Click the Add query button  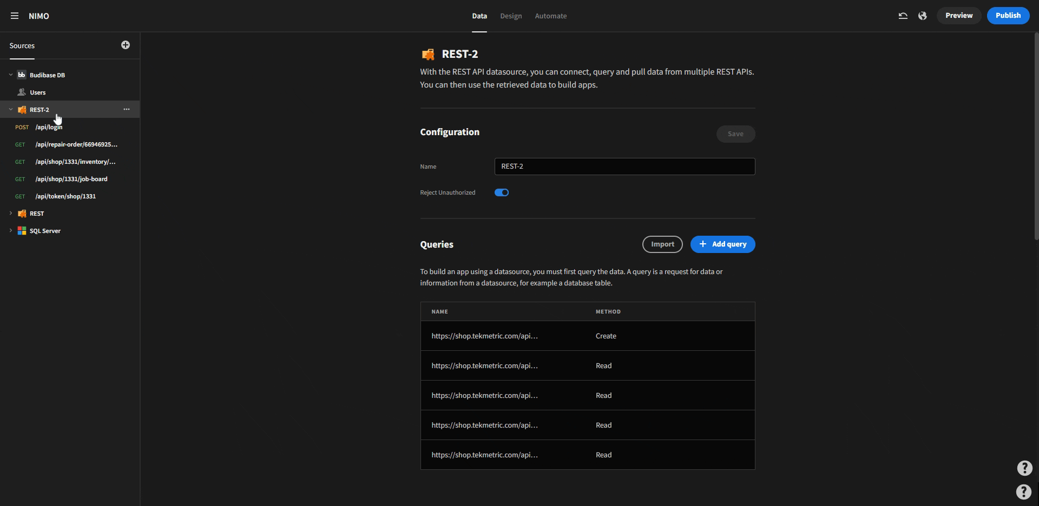(722, 244)
